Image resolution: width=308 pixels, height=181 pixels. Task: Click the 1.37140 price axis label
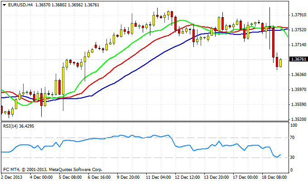point(299,45)
